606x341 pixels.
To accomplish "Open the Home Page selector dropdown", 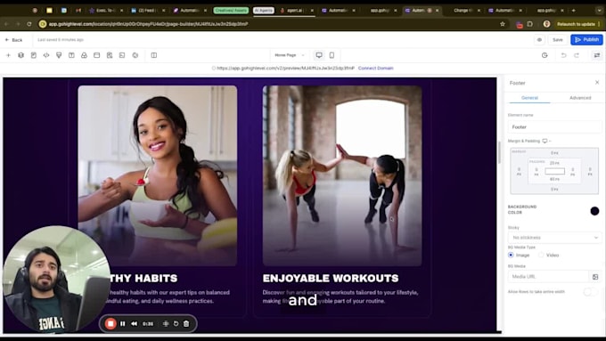I will pos(290,55).
